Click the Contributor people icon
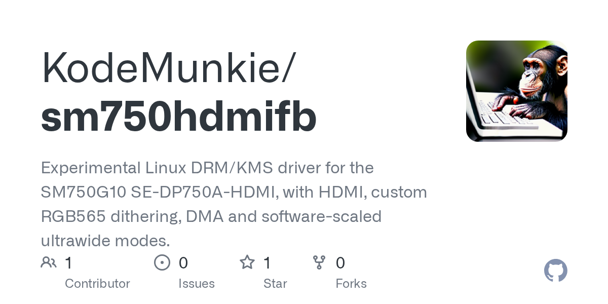Viewport: 608px width, 304px height. pyautogui.click(x=49, y=262)
